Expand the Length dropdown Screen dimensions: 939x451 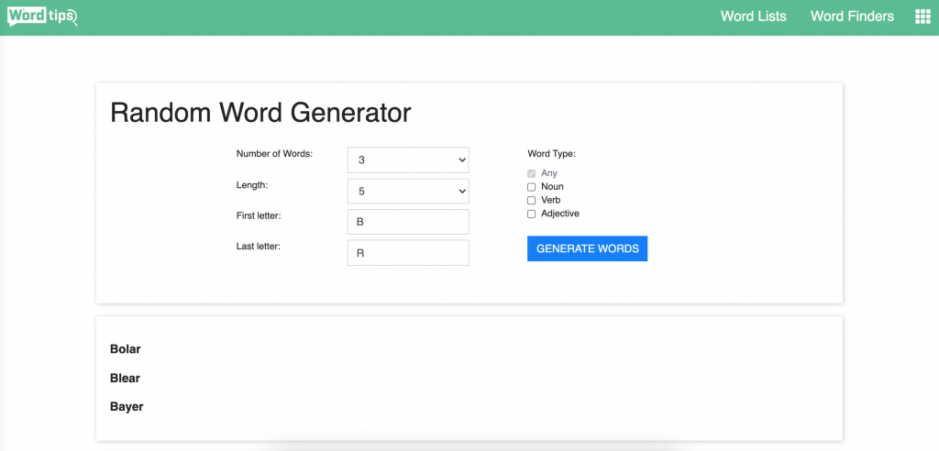(x=408, y=191)
